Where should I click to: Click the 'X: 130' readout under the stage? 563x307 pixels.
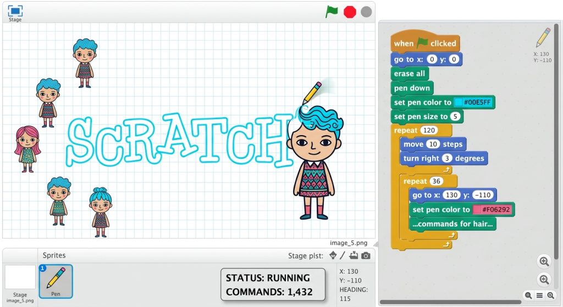point(349,271)
